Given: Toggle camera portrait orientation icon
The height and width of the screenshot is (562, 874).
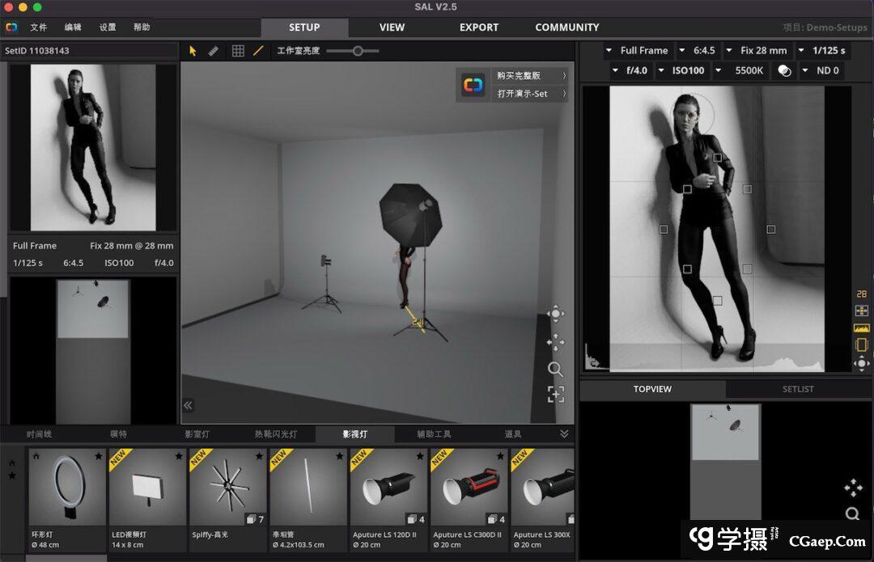Looking at the screenshot, I should tap(861, 345).
